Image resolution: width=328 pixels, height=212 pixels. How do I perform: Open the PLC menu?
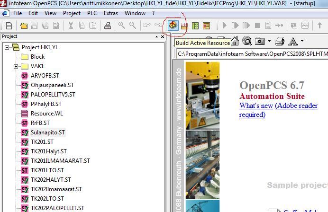click(92, 13)
